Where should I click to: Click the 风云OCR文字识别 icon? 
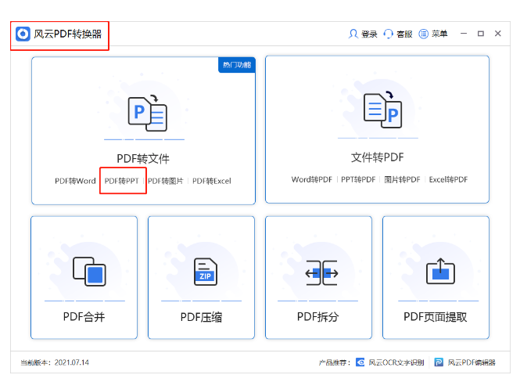[x=360, y=362]
